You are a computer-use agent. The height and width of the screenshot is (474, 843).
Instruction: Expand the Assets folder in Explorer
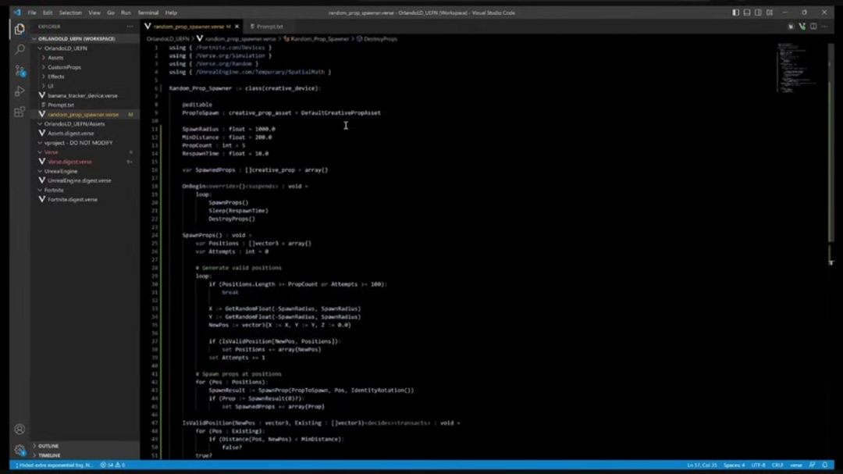coord(55,58)
